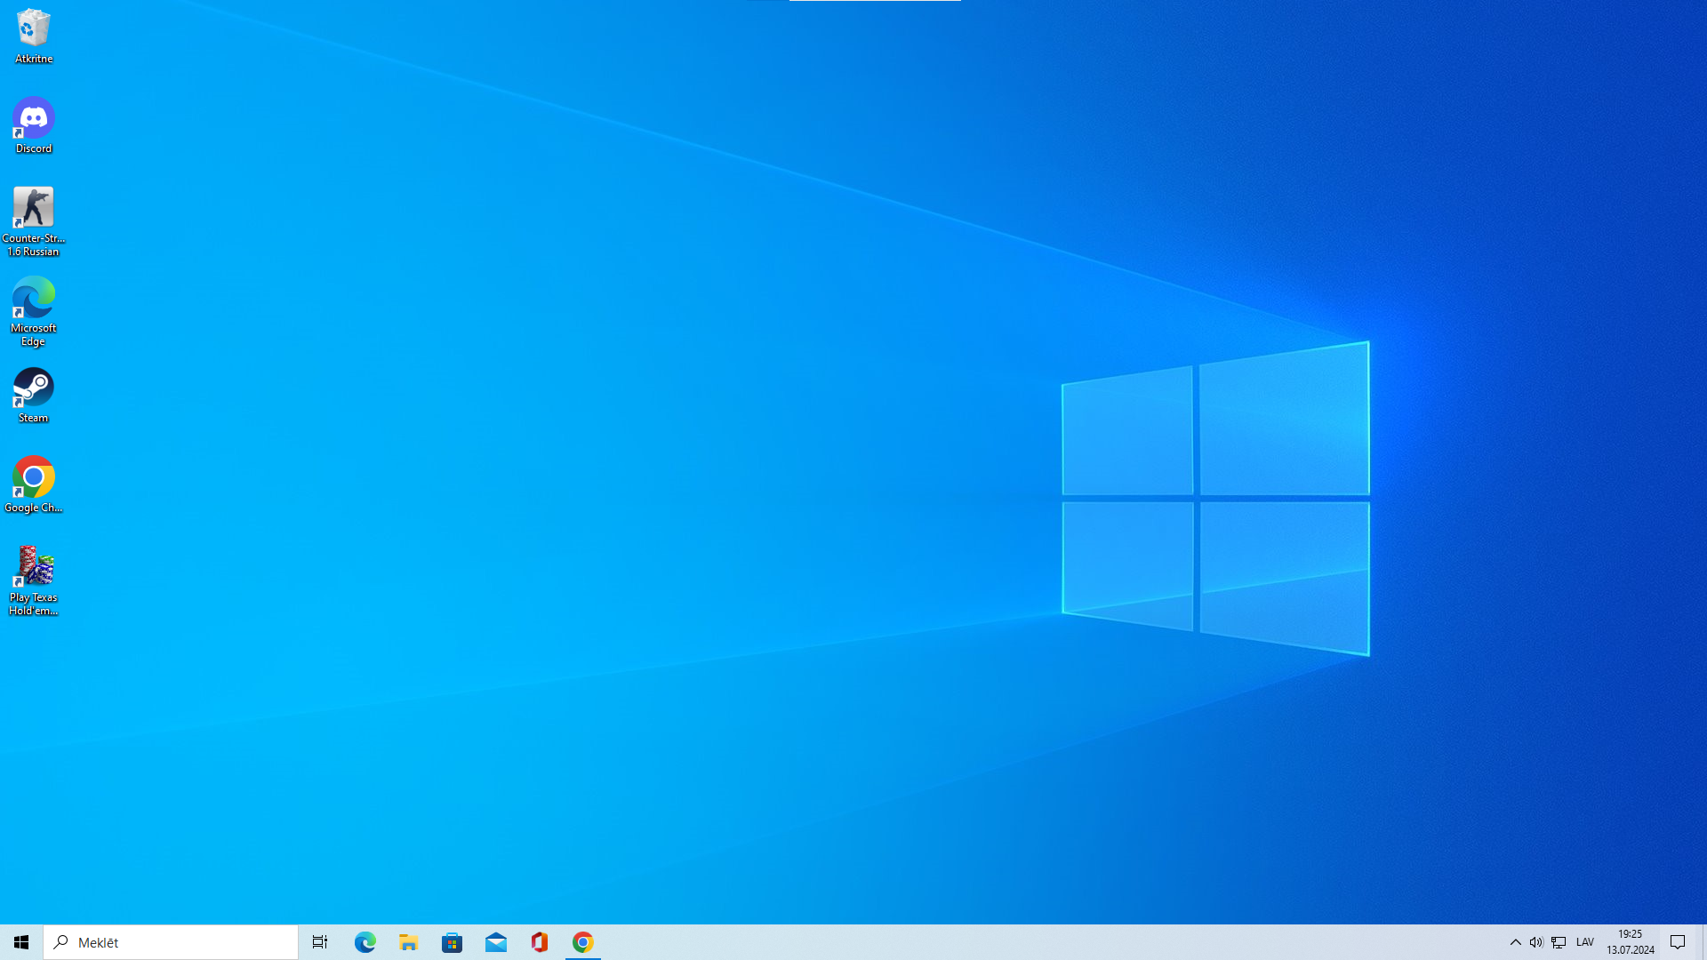The height and width of the screenshot is (960, 1707).
Task: Select the Microsoft Edge desktop shortcut
Action: (34, 311)
